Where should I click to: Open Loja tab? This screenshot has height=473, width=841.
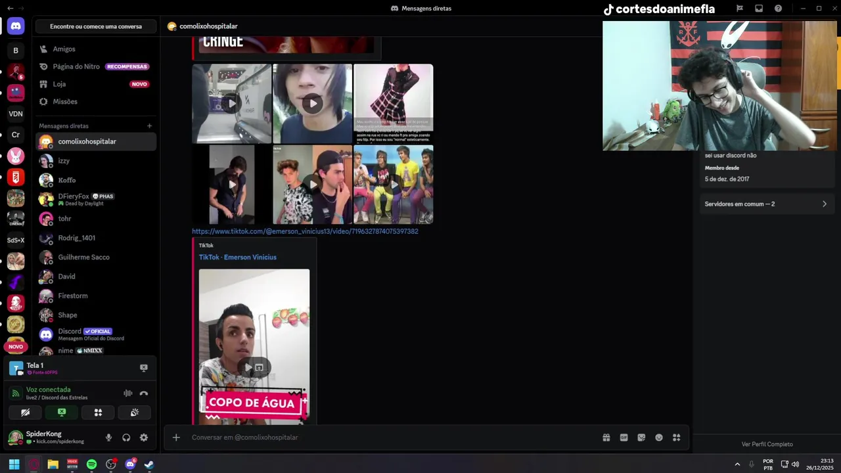click(97, 84)
